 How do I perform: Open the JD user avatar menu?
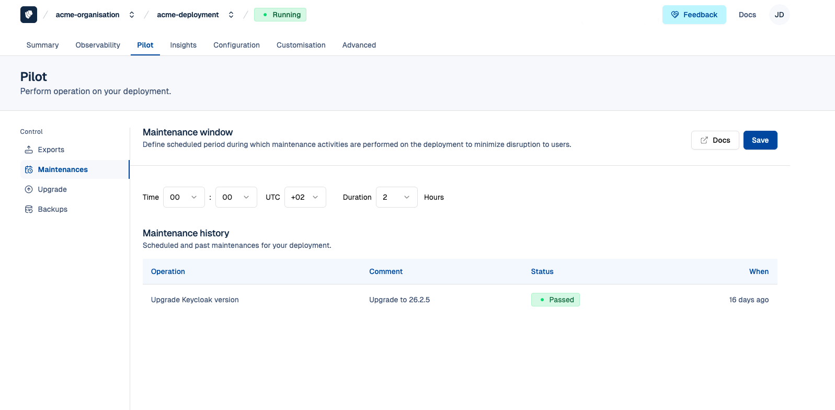click(779, 15)
